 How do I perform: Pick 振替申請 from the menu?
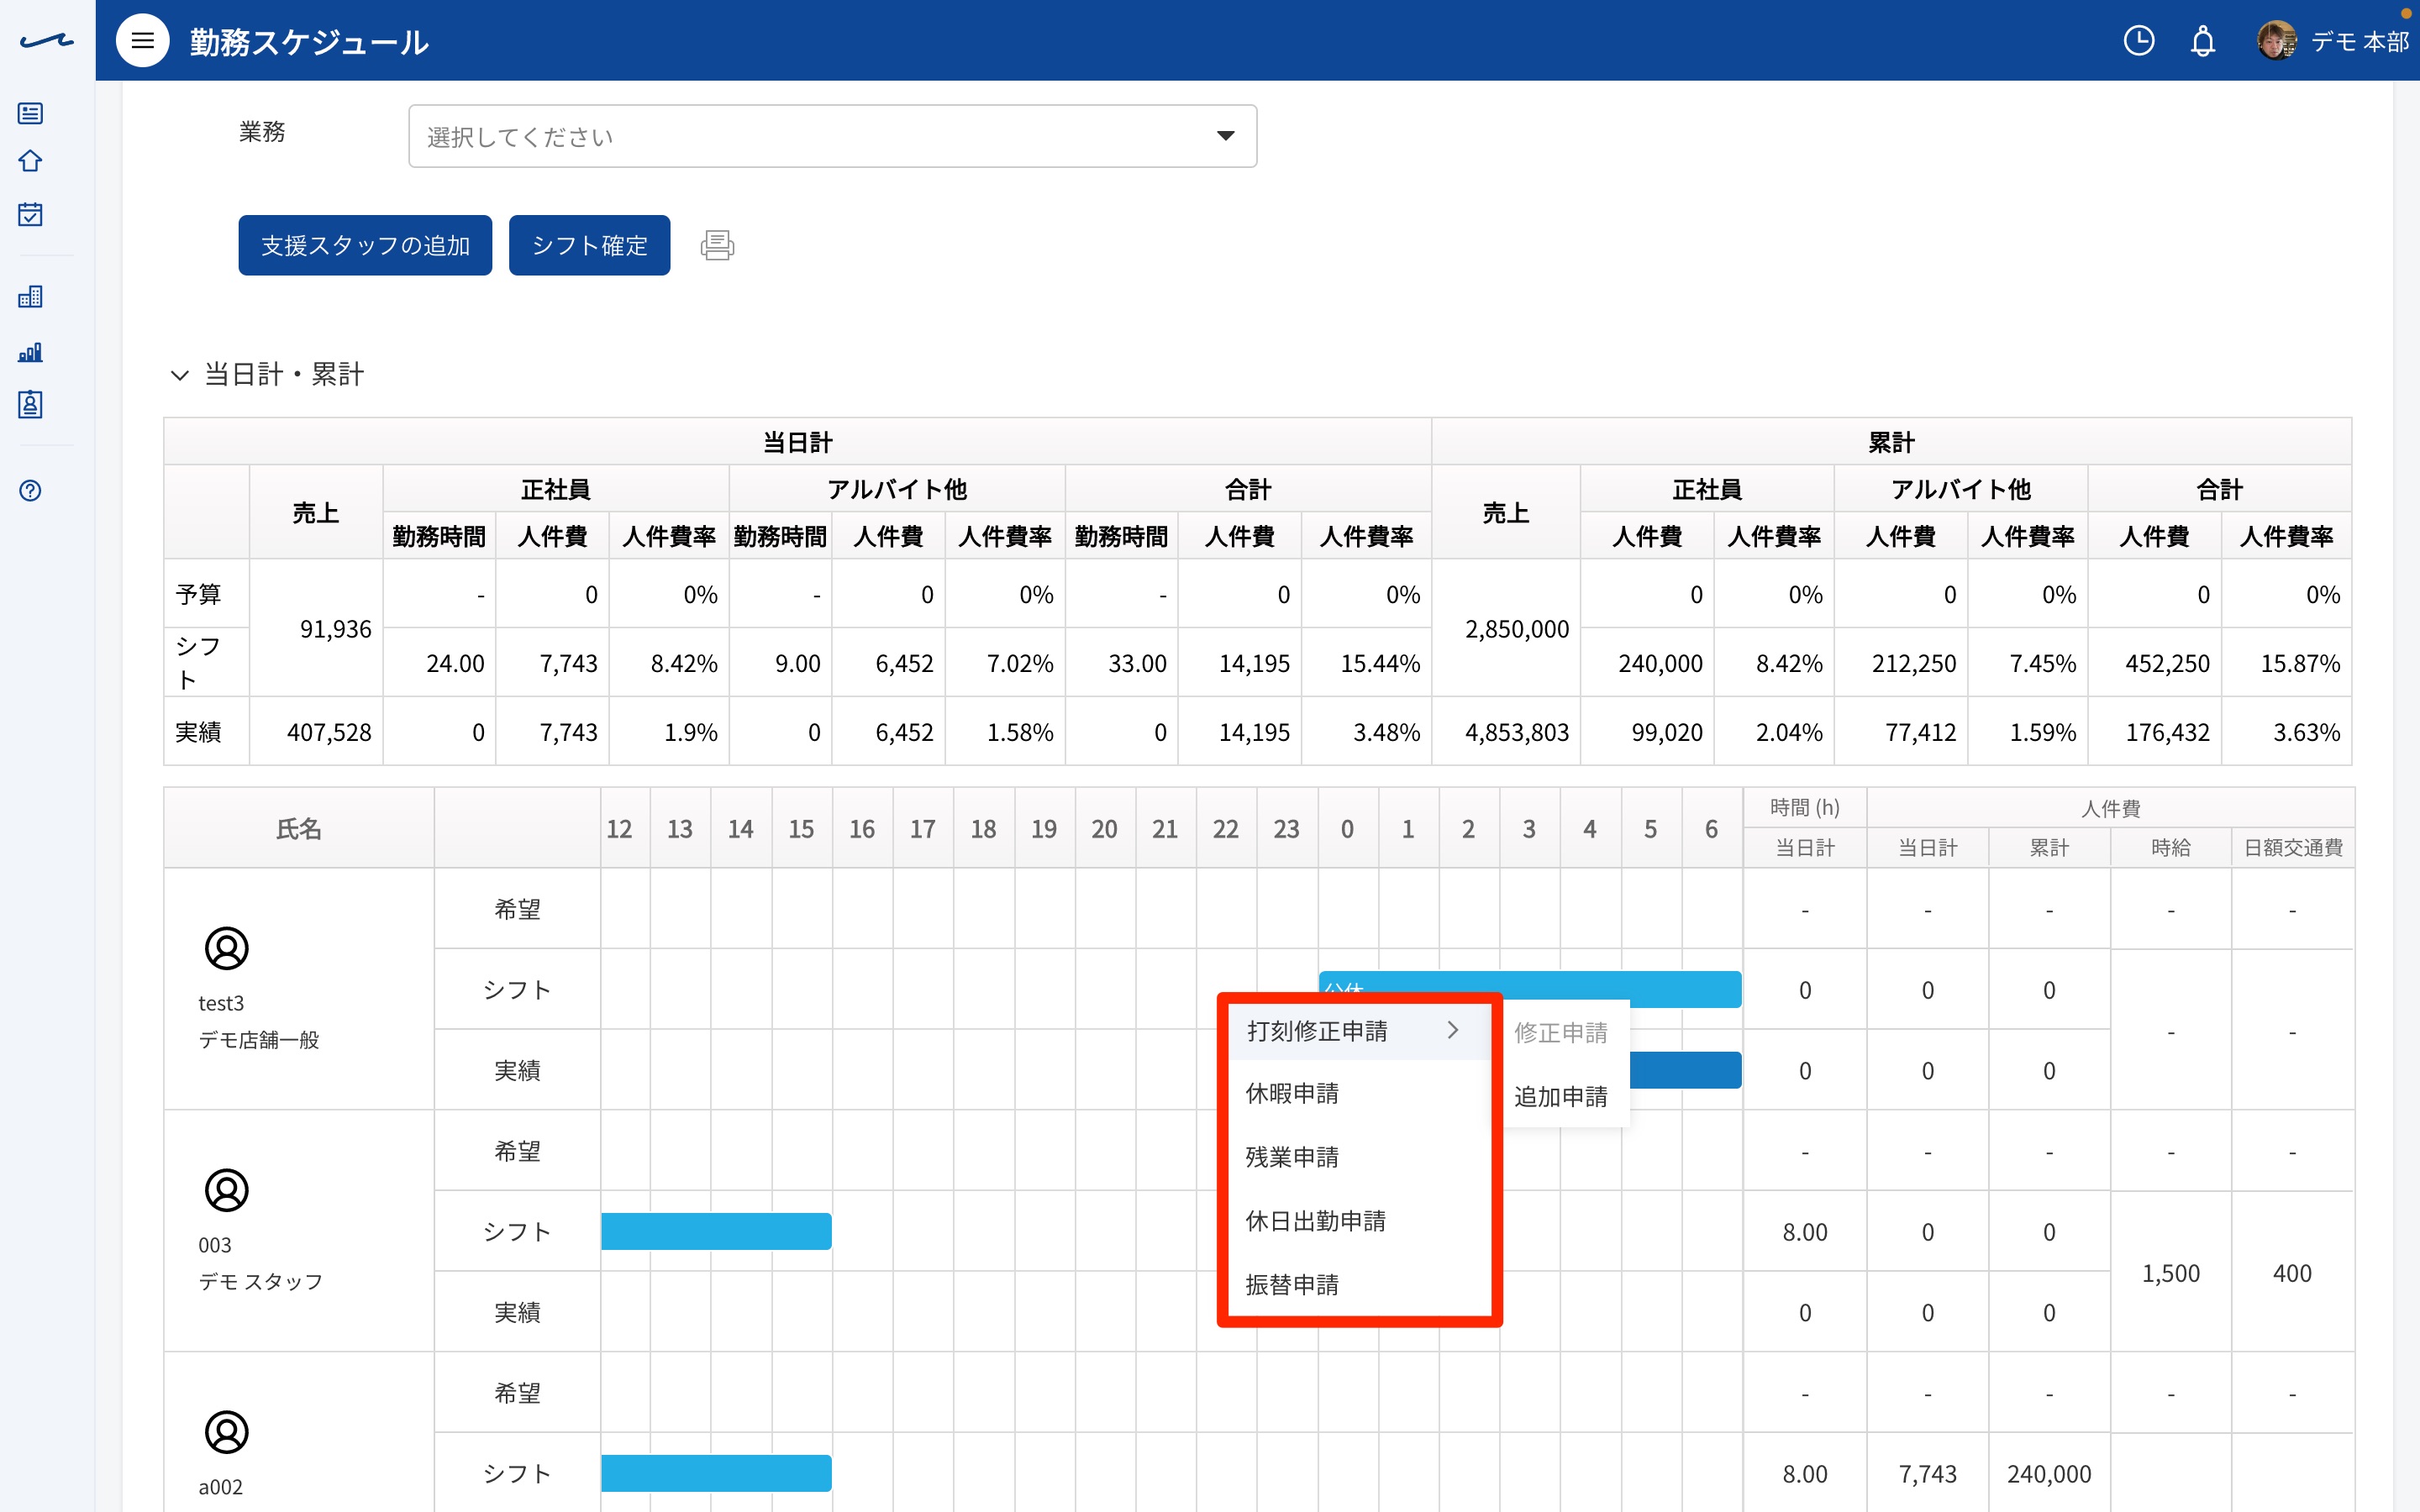[x=1358, y=1285]
